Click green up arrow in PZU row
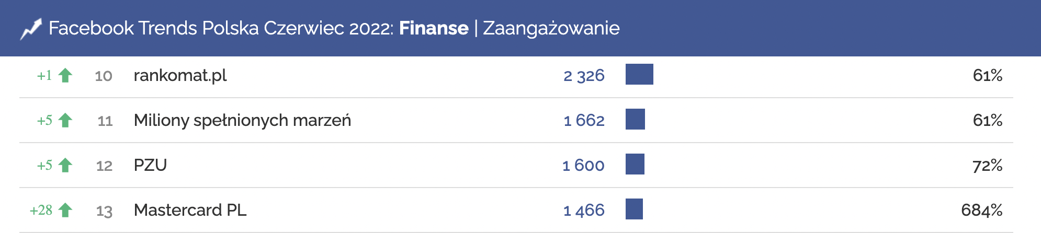 65,166
